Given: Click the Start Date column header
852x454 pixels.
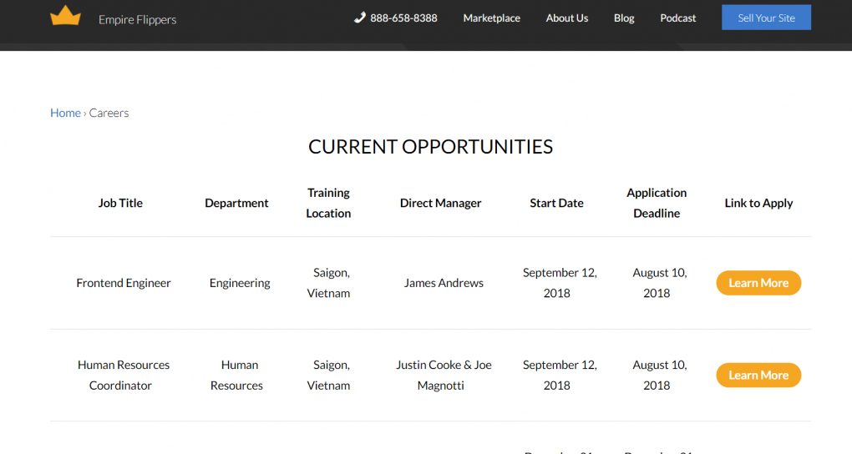Looking at the screenshot, I should click(556, 203).
